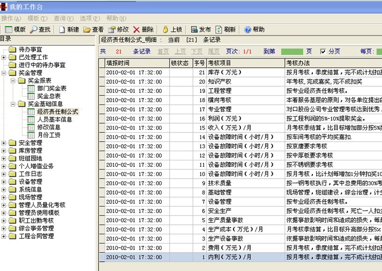Collapse the 奖金管理 tree folder

(4, 73)
